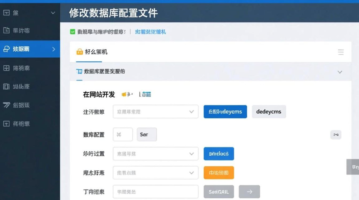359x200 pixels.
Task: Click the yellow coin icon next to 在网站开发 heading
Action: [x=124, y=94]
